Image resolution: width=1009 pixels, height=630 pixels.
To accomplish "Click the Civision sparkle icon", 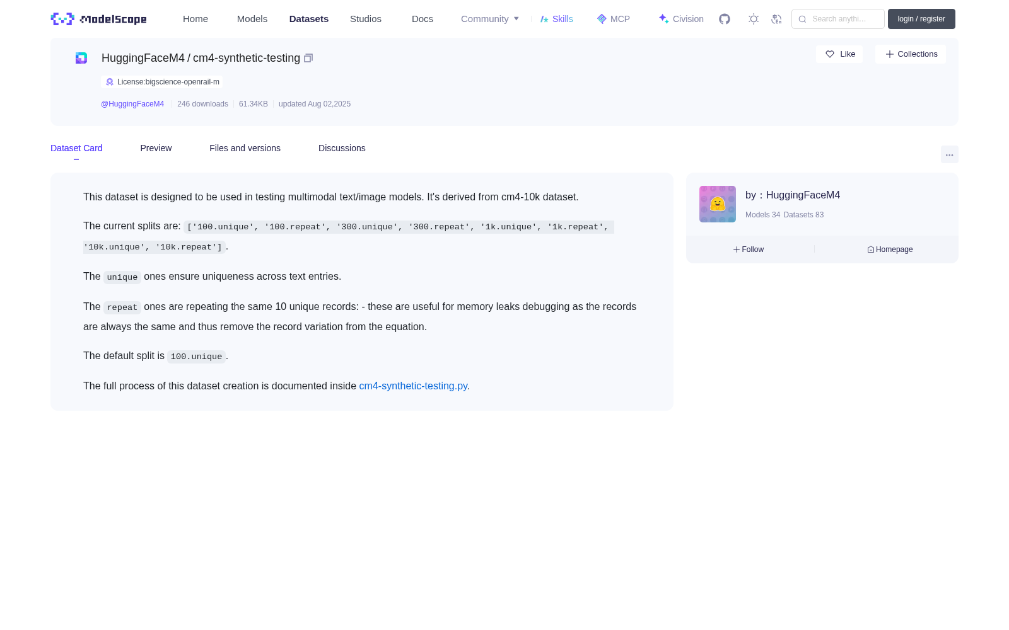I will point(663,19).
